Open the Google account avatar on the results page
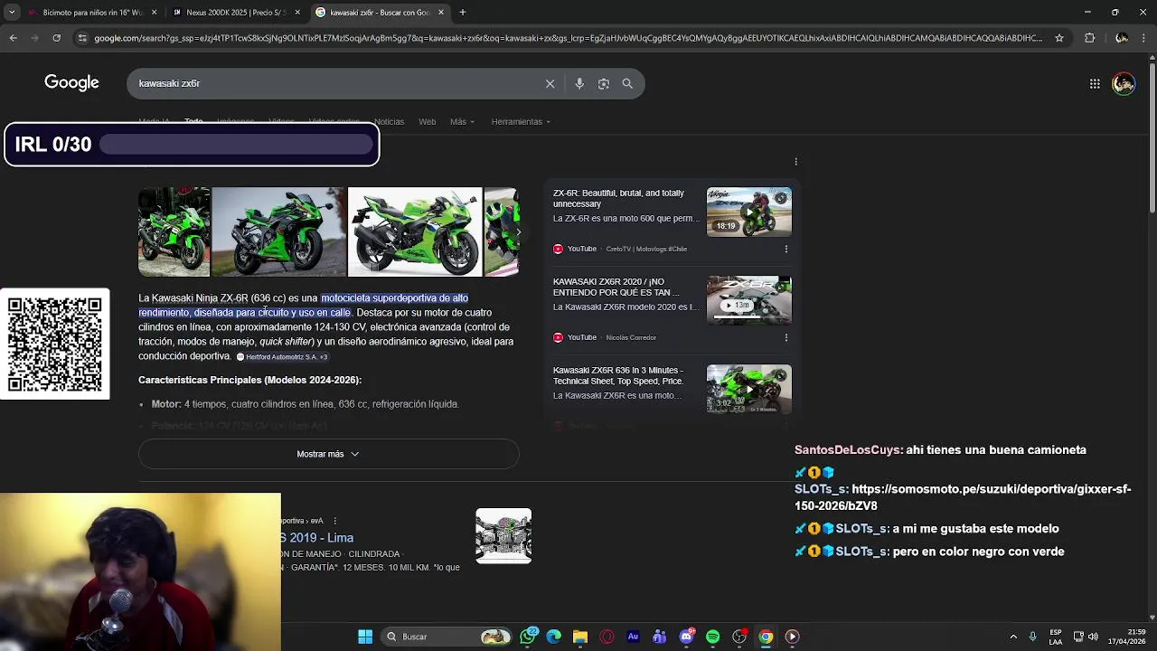Image resolution: width=1157 pixels, height=651 pixels. click(1124, 83)
